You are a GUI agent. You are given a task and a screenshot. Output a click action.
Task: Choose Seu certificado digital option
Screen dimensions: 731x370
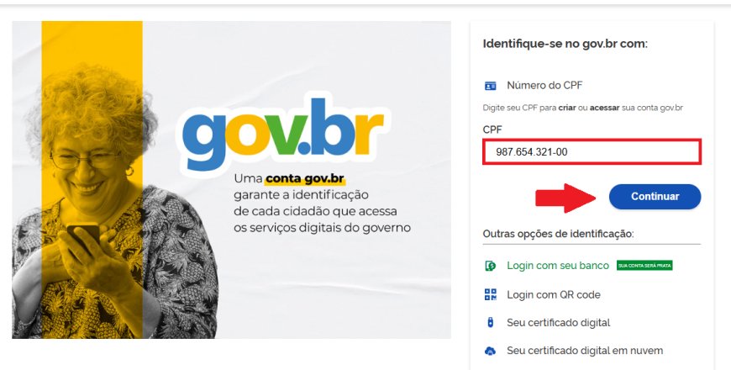tap(558, 323)
